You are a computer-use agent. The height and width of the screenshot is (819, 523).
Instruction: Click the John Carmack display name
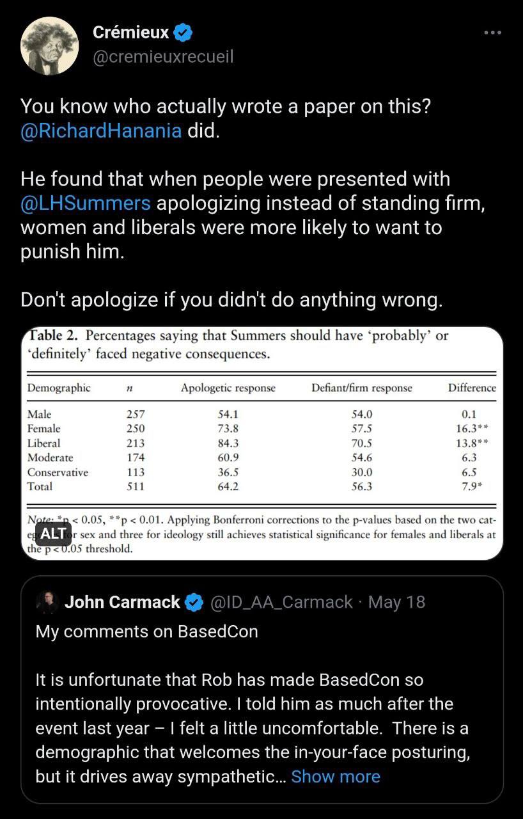click(123, 602)
